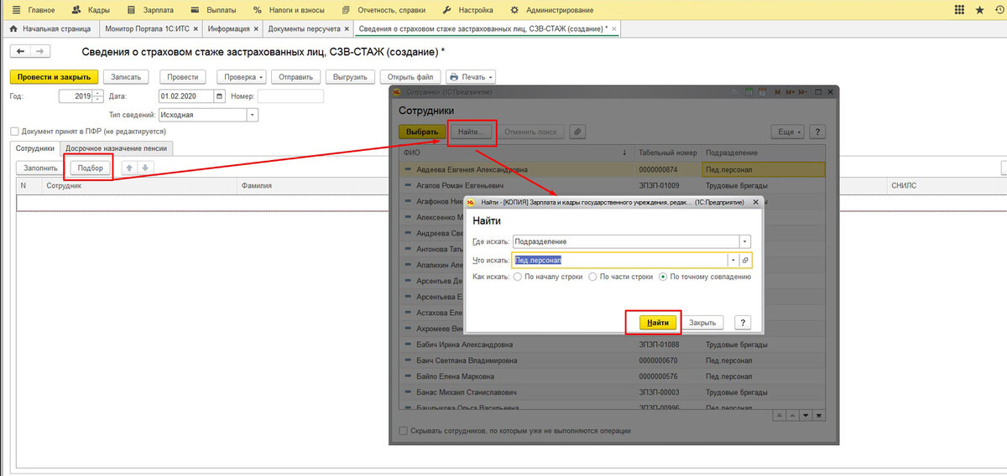Open the Налоги и взносы section
The image size is (1007, 476).
(290, 10)
